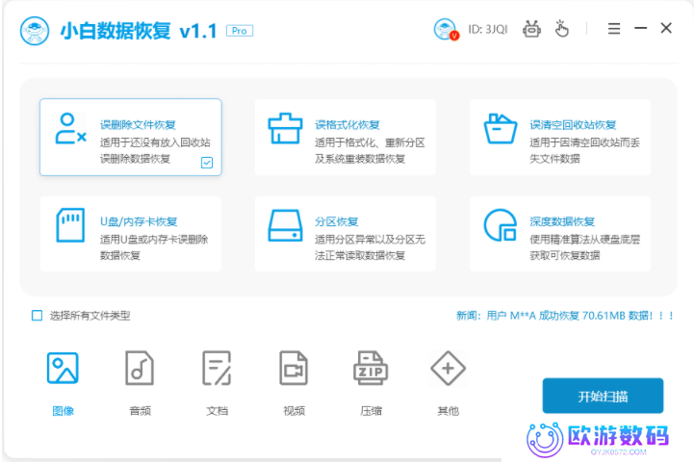Choose the 压缩 ZIP file type icon
Viewport: 694px width, 464px height.
tap(371, 368)
